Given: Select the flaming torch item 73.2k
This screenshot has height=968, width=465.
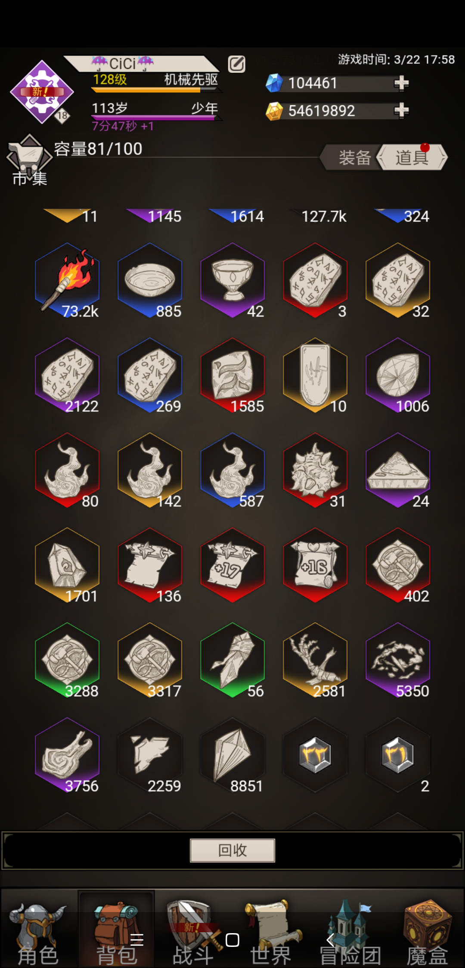Looking at the screenshot, I should (x=67, y=280).
